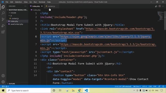Click volume icon in system tray
166x93 pixels.
[x=153, y=90]
